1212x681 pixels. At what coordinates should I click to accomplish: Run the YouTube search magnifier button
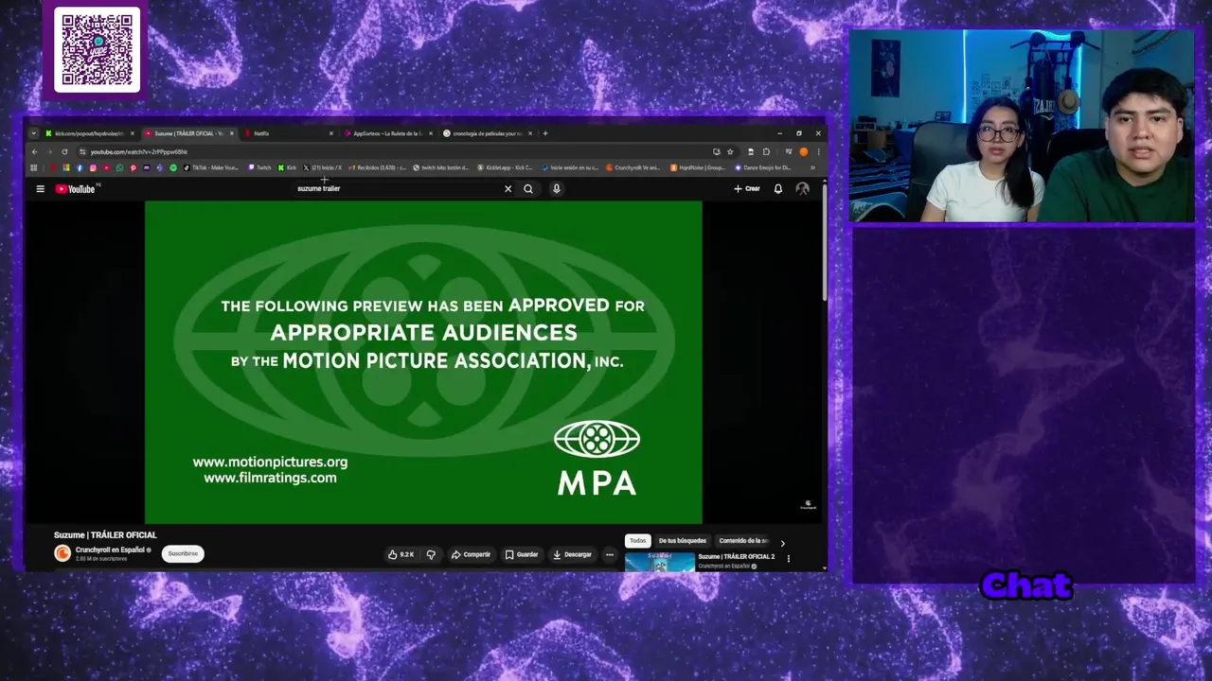(x=528, y=189)
